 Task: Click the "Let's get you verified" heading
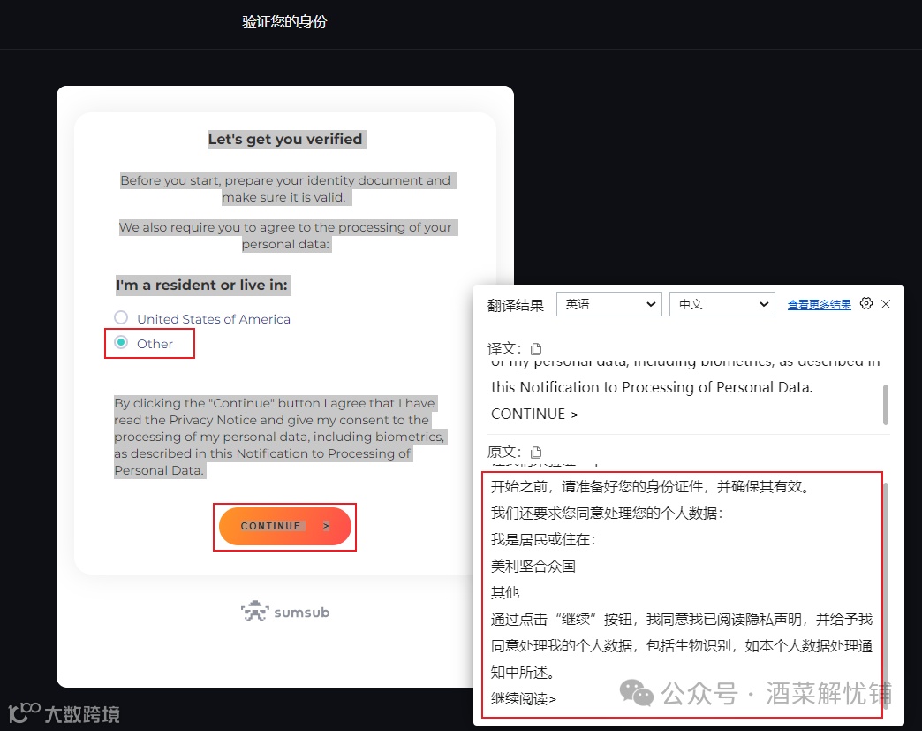(x=285, y=139)
